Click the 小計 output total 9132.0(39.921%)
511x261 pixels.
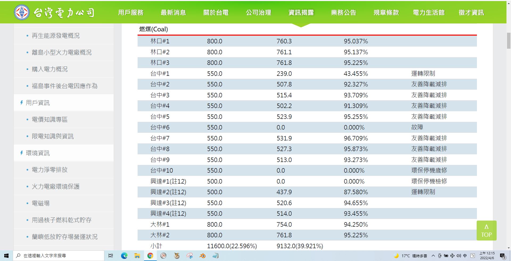point(300,246)
